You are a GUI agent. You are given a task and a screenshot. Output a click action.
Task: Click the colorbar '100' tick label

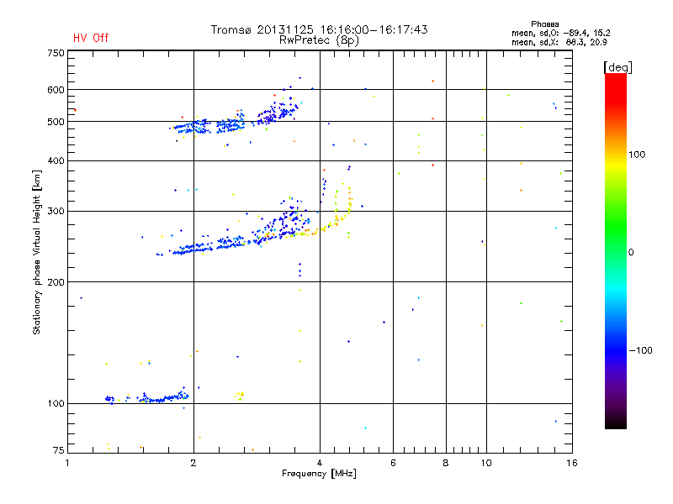pos(637,155)
